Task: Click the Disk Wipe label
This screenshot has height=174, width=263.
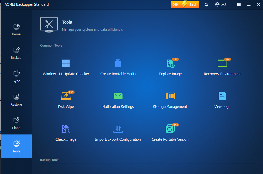Action: point(66,107)
